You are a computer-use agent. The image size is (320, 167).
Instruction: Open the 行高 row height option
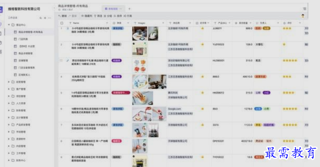(x=128, y=16)
